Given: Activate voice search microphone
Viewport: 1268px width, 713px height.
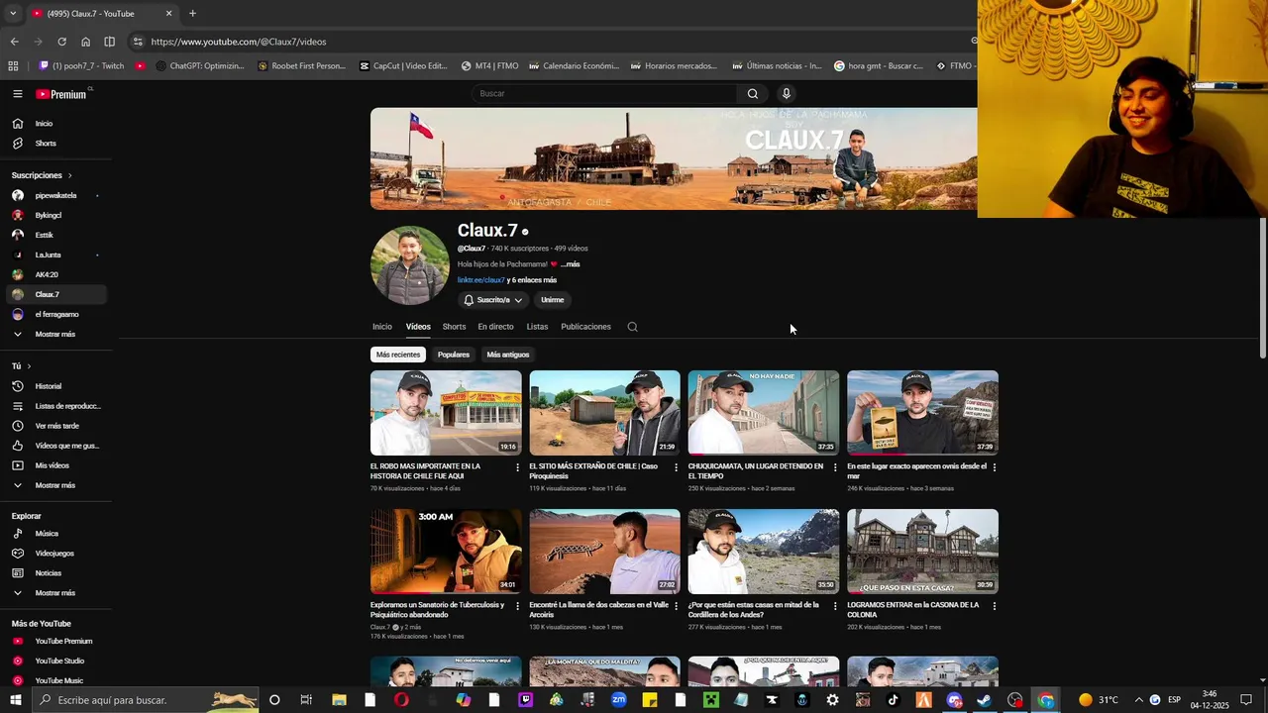Looking at the screenshot, I should point(787,94).
